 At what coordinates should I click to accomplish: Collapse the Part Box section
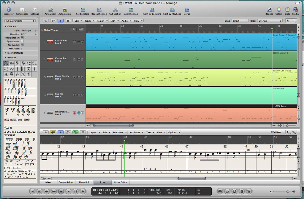coord(5,58)
